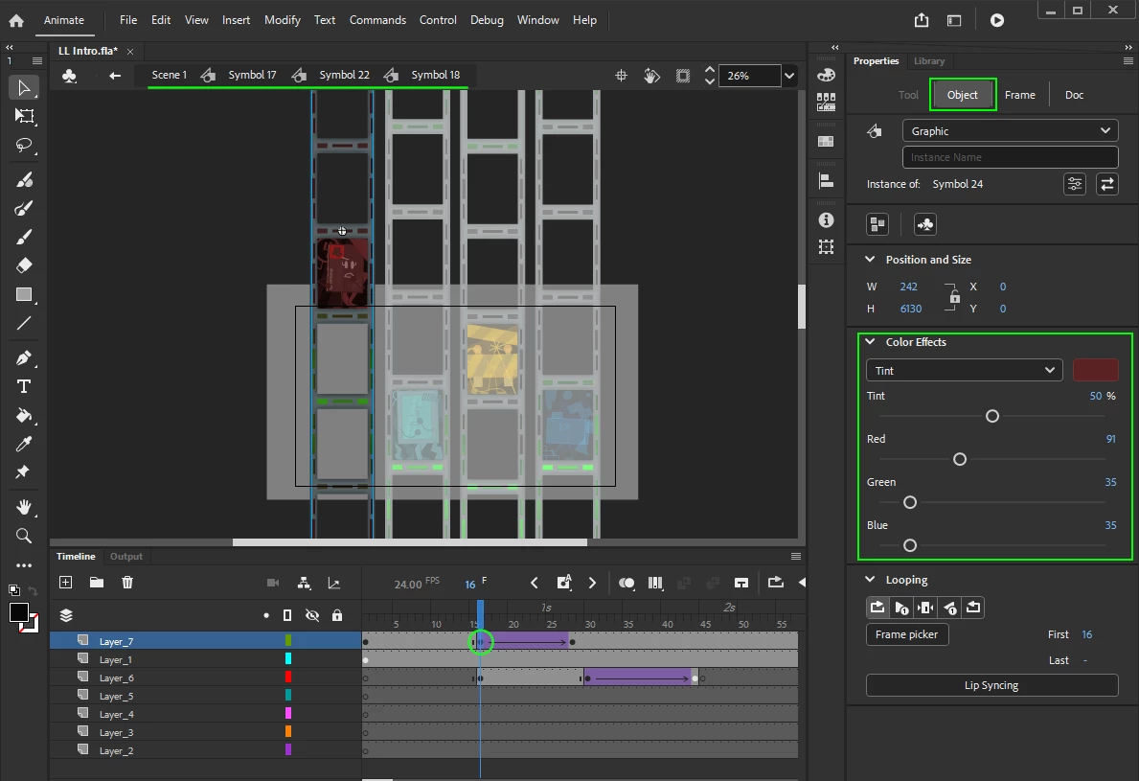Toggle lock all layers icon
This screenshot has width=1139, height=781.
pyautogui.click(x=336, y=615)
